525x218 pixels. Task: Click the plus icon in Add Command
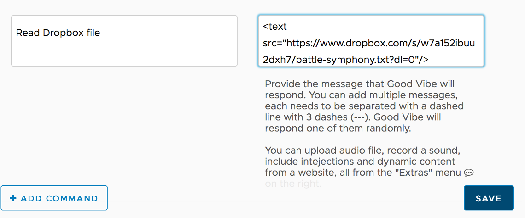[13, 198]
